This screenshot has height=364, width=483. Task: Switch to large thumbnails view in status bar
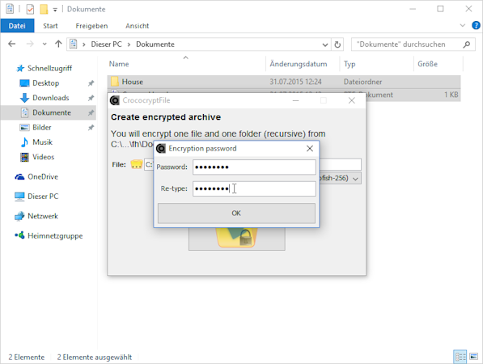473,357
